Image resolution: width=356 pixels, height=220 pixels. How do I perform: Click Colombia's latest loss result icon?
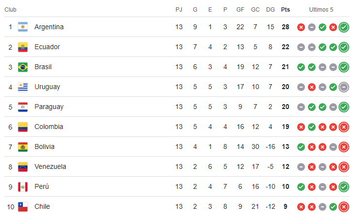344,127
